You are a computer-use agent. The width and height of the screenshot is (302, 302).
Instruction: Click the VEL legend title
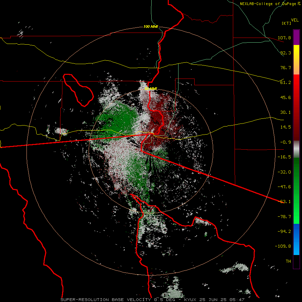coord(295,20)
